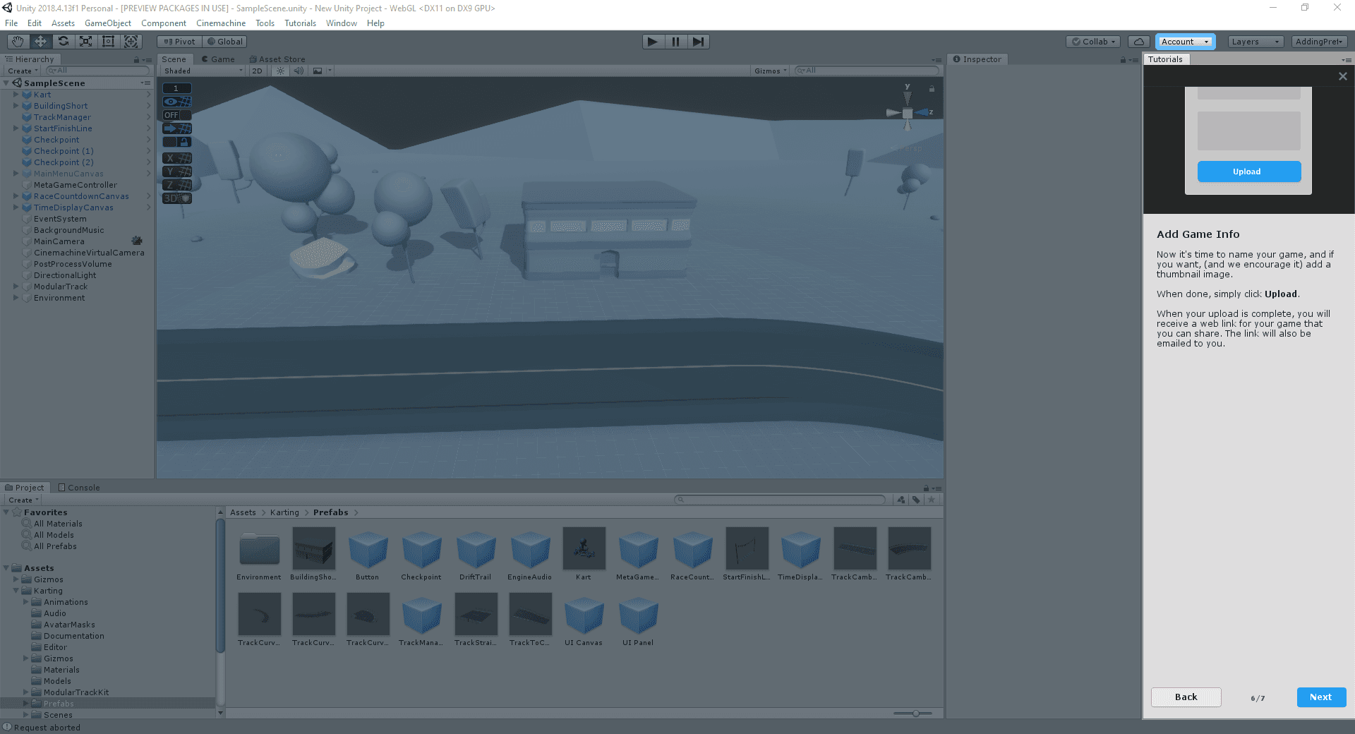Select the Rotate tool
1355x734 pixels.
point(64,42)
